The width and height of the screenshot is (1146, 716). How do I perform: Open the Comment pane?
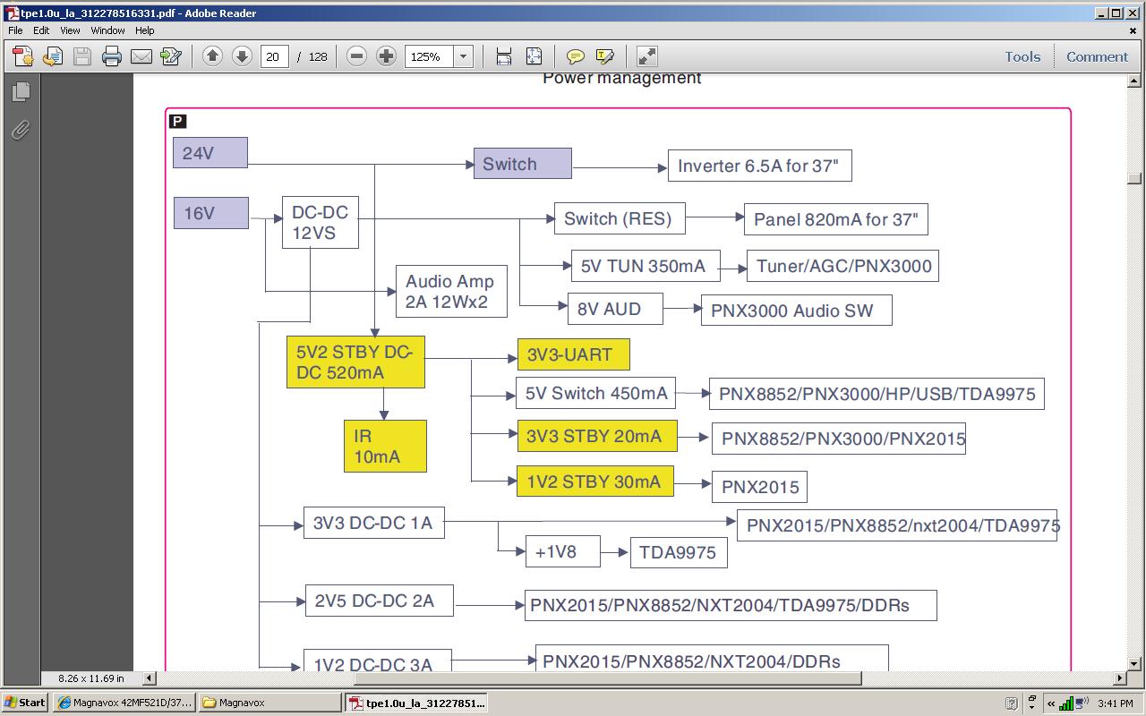click(1097, 56)
